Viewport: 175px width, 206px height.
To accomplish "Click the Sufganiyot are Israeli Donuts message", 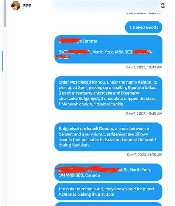I will click(x=108, y=137).
